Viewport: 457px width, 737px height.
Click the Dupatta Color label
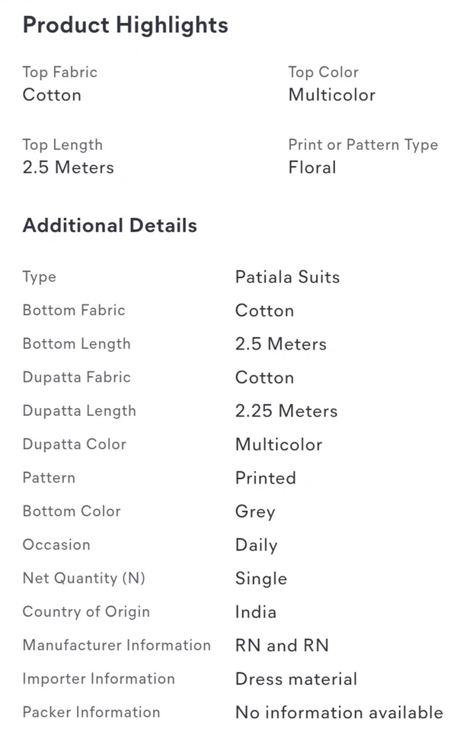coord(75,444)
